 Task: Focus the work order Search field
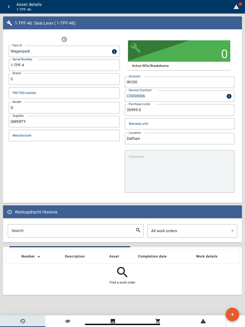click(x=76, y=231)
